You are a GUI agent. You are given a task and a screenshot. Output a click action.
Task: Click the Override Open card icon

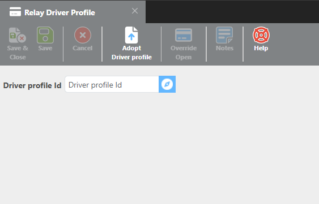pyautogui.click(x=184, y=35)
